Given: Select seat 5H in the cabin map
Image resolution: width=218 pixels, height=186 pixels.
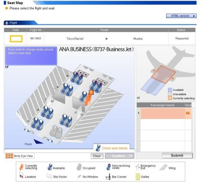Looking at the screenshot, I should tap(70, 91).
